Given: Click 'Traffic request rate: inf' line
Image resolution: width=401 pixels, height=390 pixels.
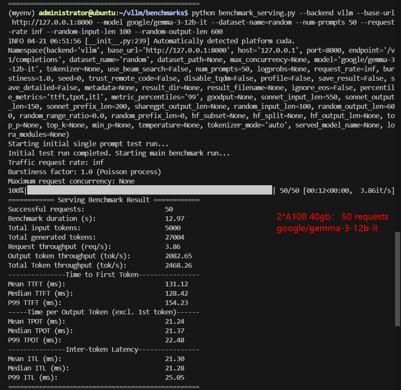Looking at the screenshot, I should point(56,163).
